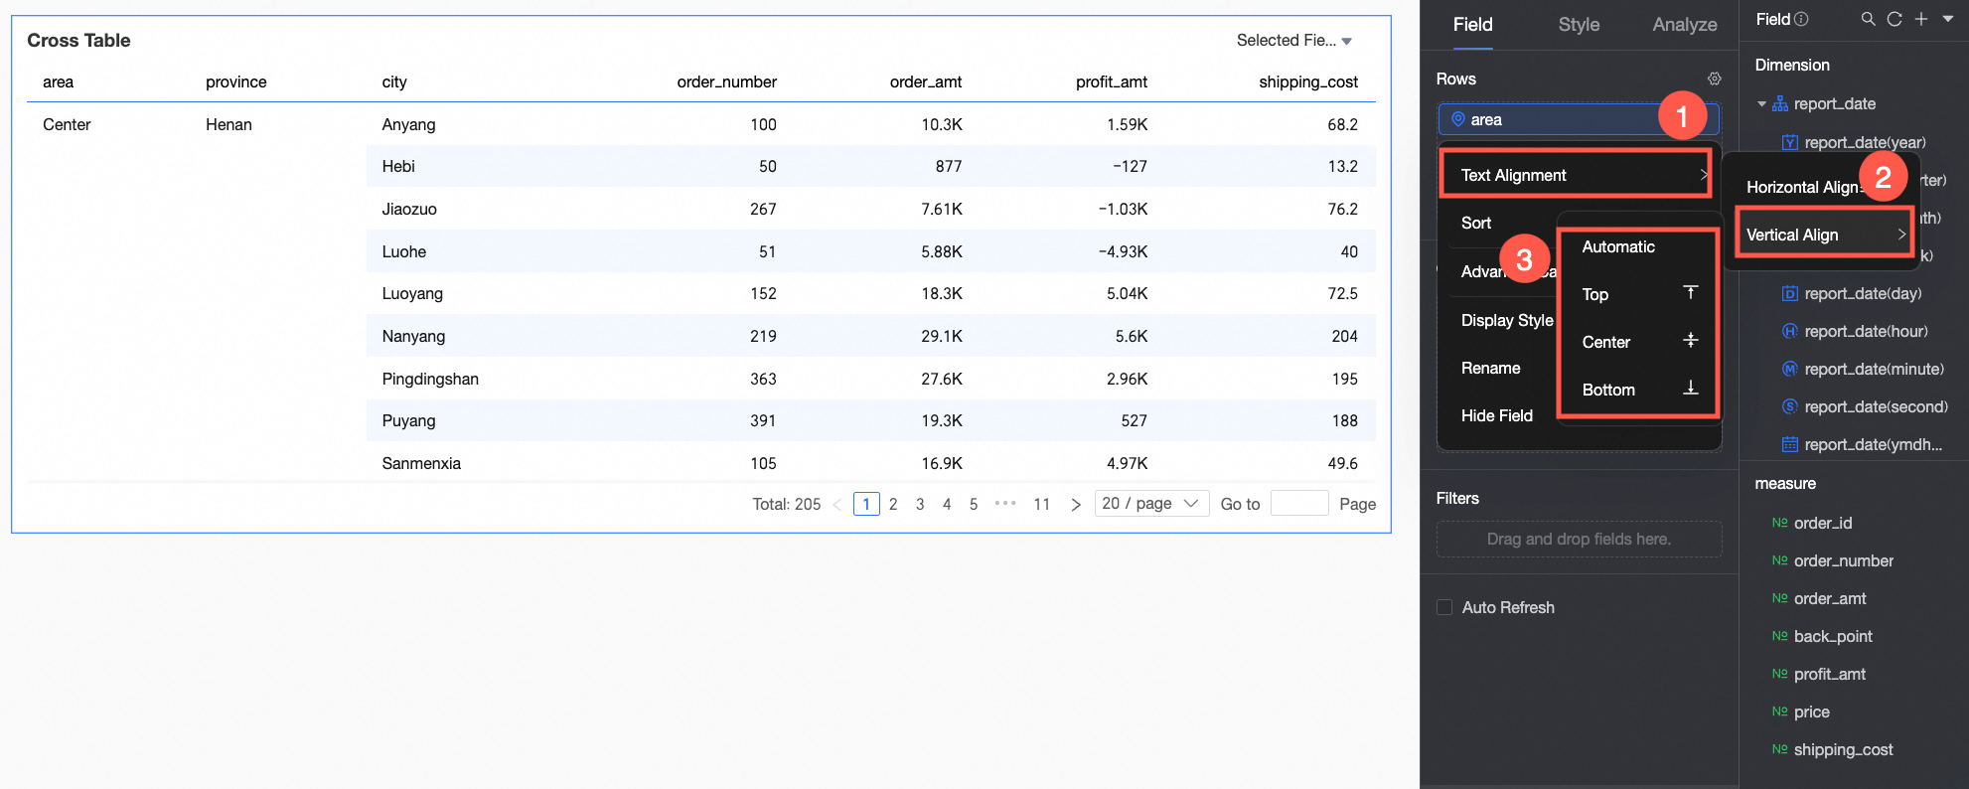Click the Henan province cell
This screenshot has width=1969, height=789.
pos(228,124)
